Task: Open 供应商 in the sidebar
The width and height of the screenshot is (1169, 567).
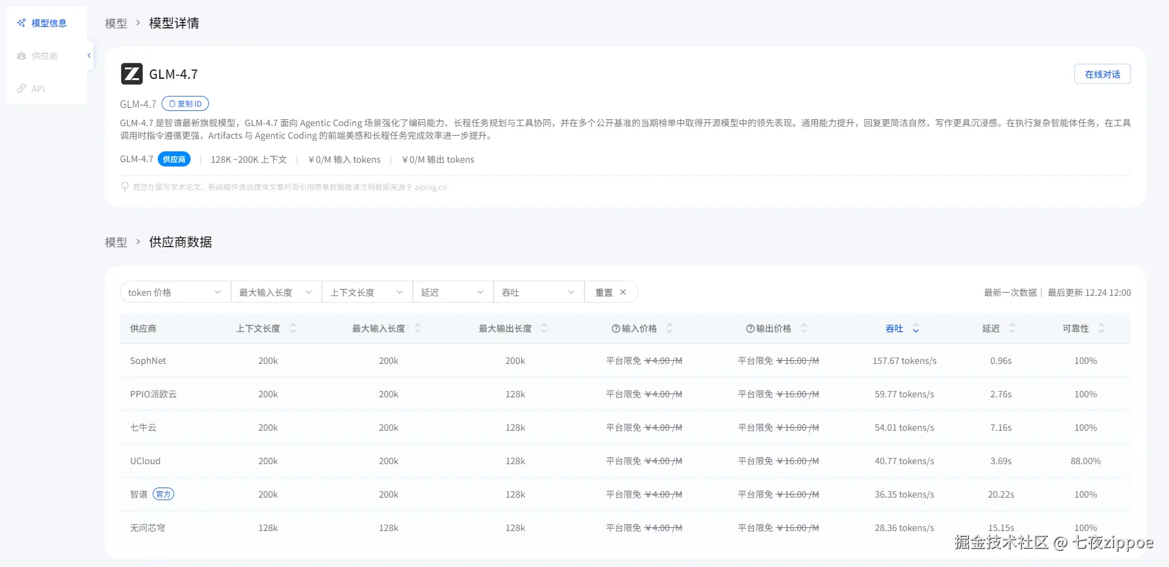Action: 37,56
